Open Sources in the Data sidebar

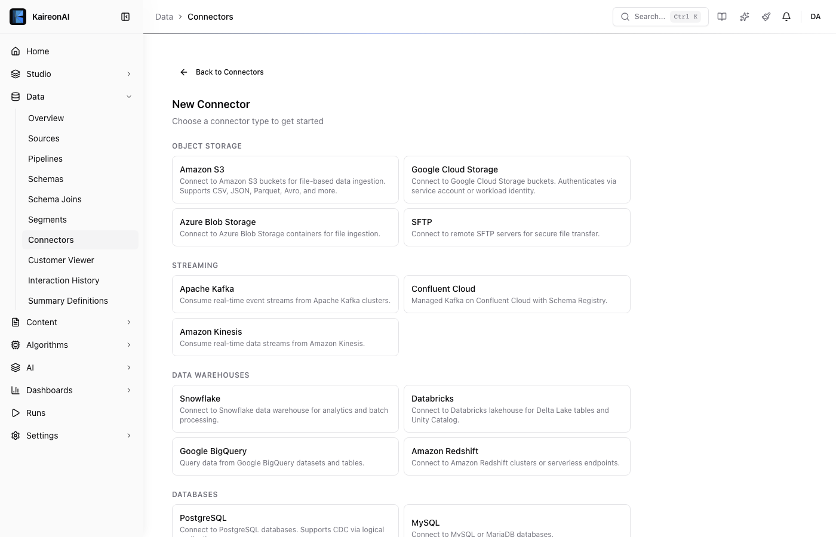(x=44, y=138)
